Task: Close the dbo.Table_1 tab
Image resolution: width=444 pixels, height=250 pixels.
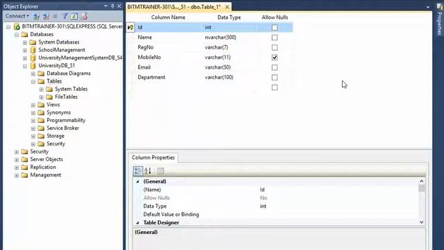Action: click(x=227, y=7)
